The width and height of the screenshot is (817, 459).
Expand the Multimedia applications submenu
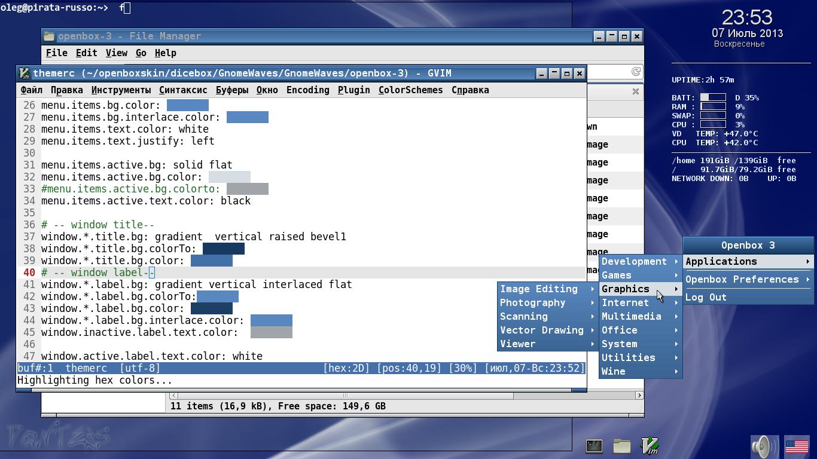pos(641,317)
